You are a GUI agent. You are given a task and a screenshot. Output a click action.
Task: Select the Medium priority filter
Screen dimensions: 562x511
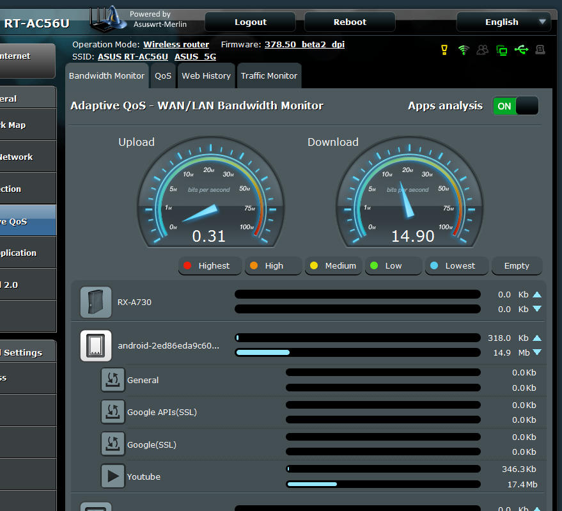(333, 265)
